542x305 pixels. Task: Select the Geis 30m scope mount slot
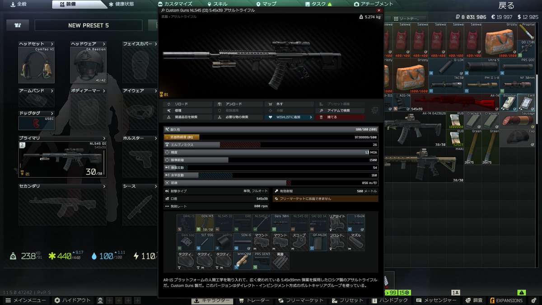280,223
